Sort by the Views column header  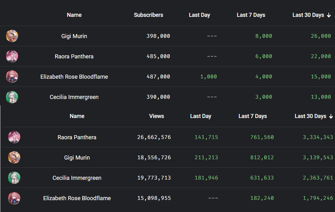click(157, 116)
